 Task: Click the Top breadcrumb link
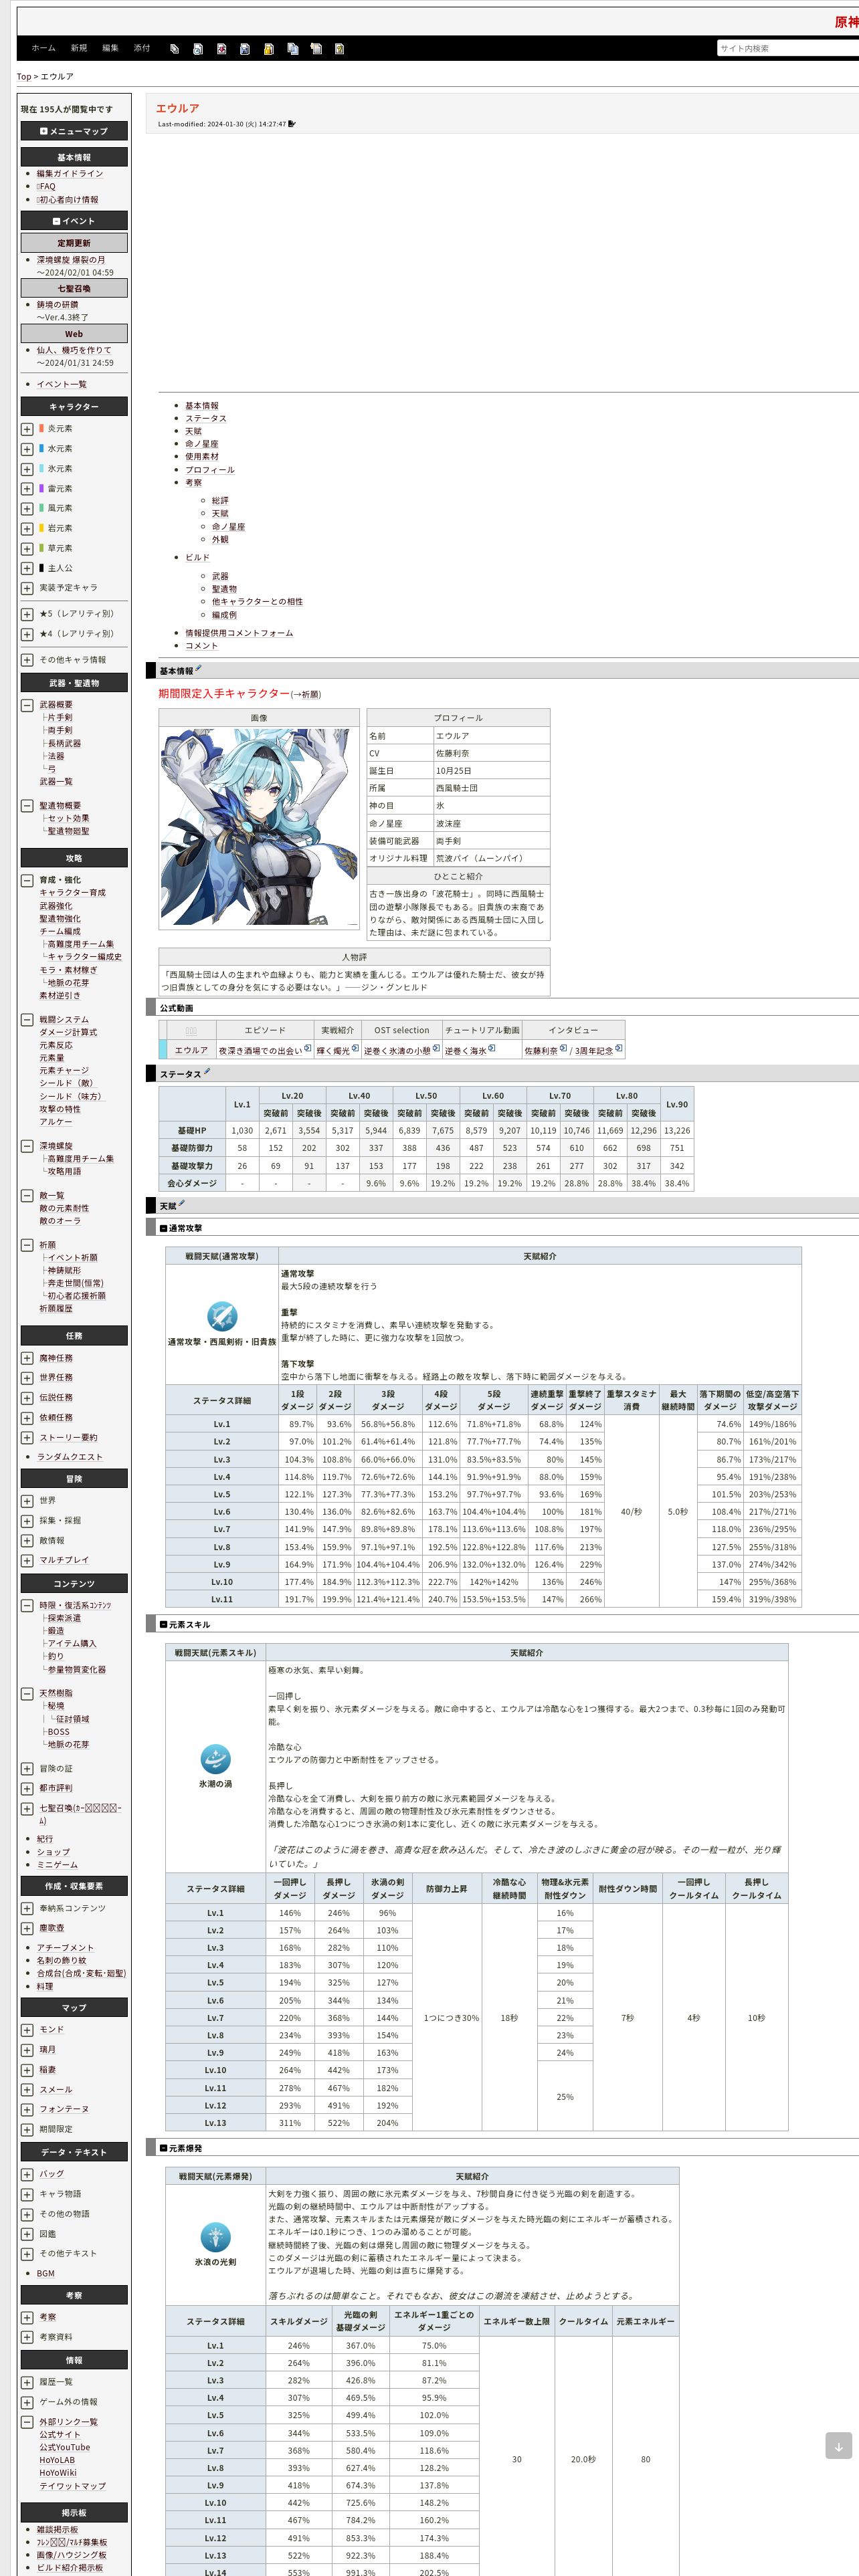pos(24,77)
